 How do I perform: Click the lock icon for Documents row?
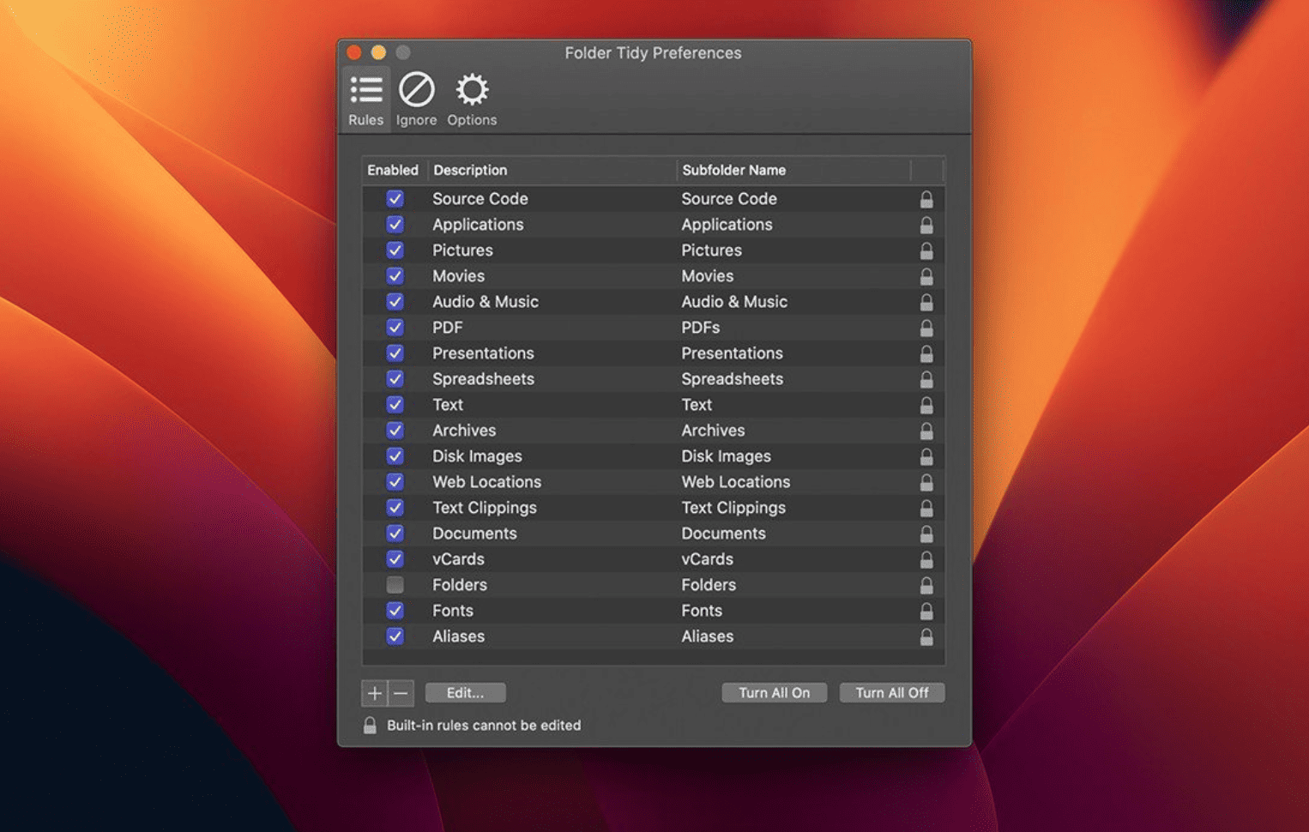click(x=926, y=534)
